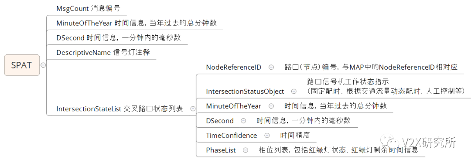The height and width of the screenshot is (163, 471).
Task: Collapse the nested DSecond node toggle
Action: click(x=243, y=121)
